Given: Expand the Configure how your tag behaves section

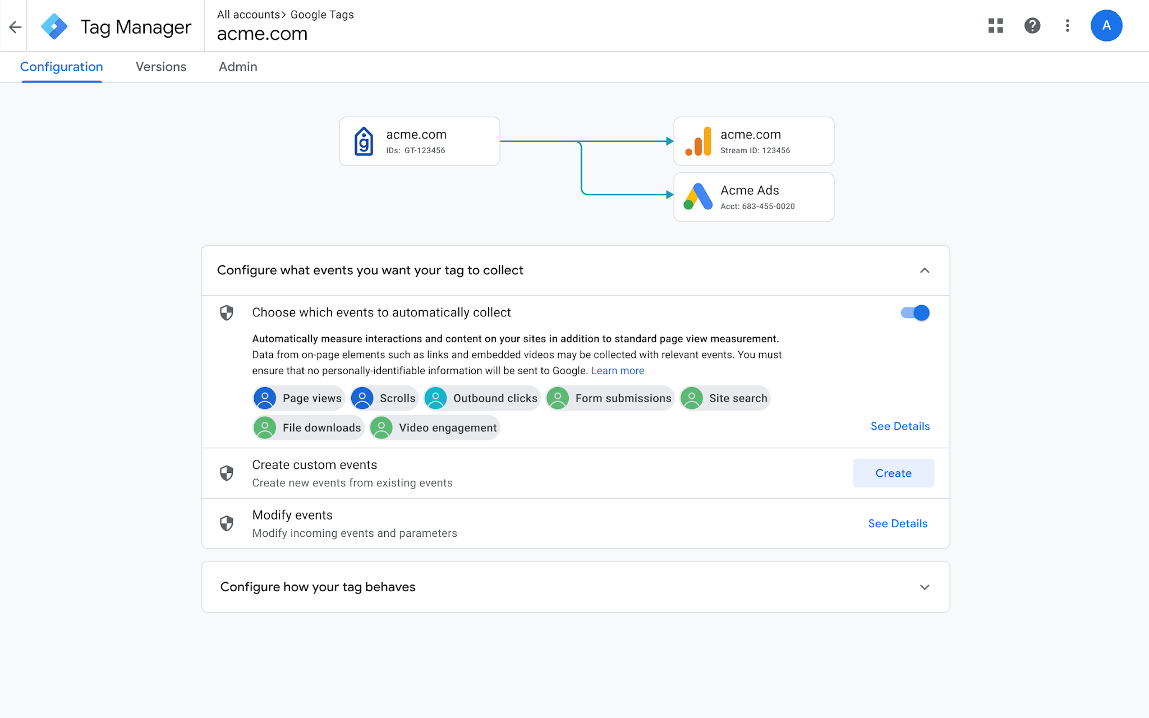Looking at the screenshot, I should coord(925,587).
